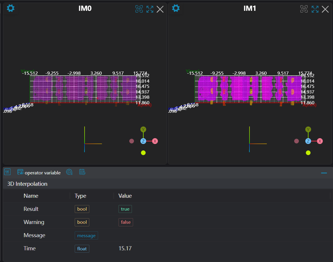Click the message type tag
The height and width of the screenshot is (262, 333).
[86, 235]
